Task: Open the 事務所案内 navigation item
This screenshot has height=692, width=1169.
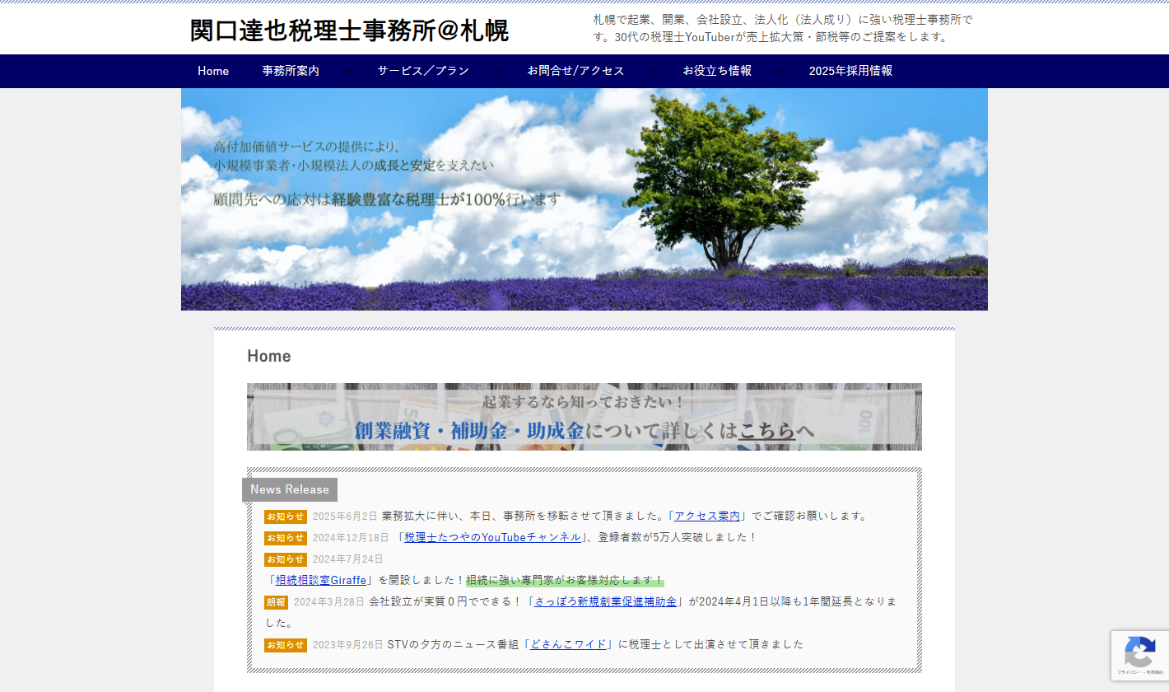Action: tap(291, 72)
